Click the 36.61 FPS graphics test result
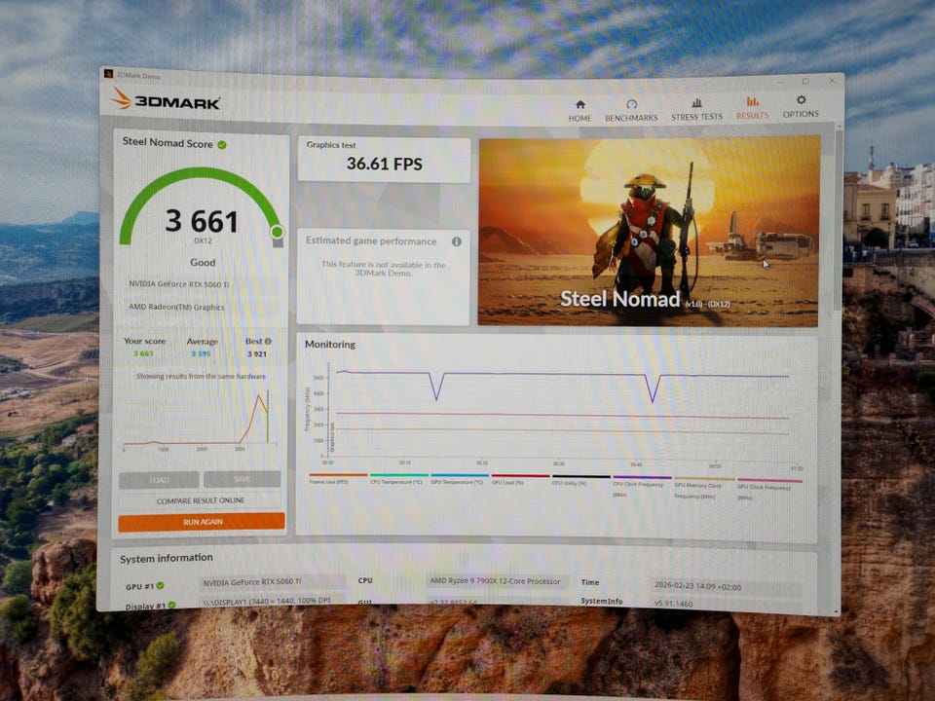 tap(385, 164)
